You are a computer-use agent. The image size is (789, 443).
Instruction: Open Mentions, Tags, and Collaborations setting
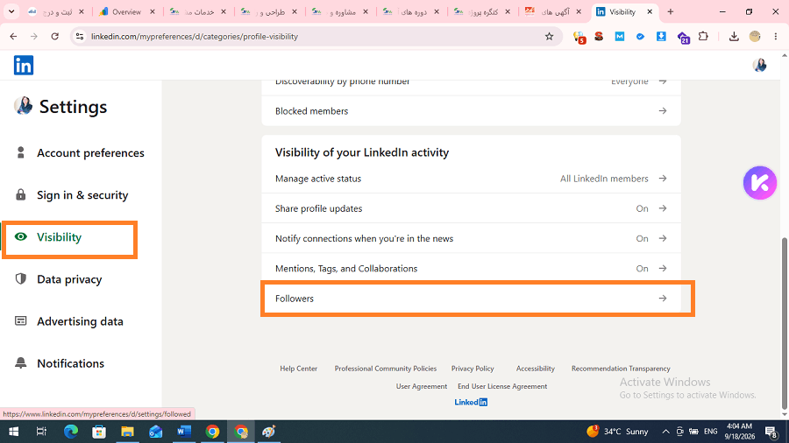pyautogui.click(x=471, y=268)
